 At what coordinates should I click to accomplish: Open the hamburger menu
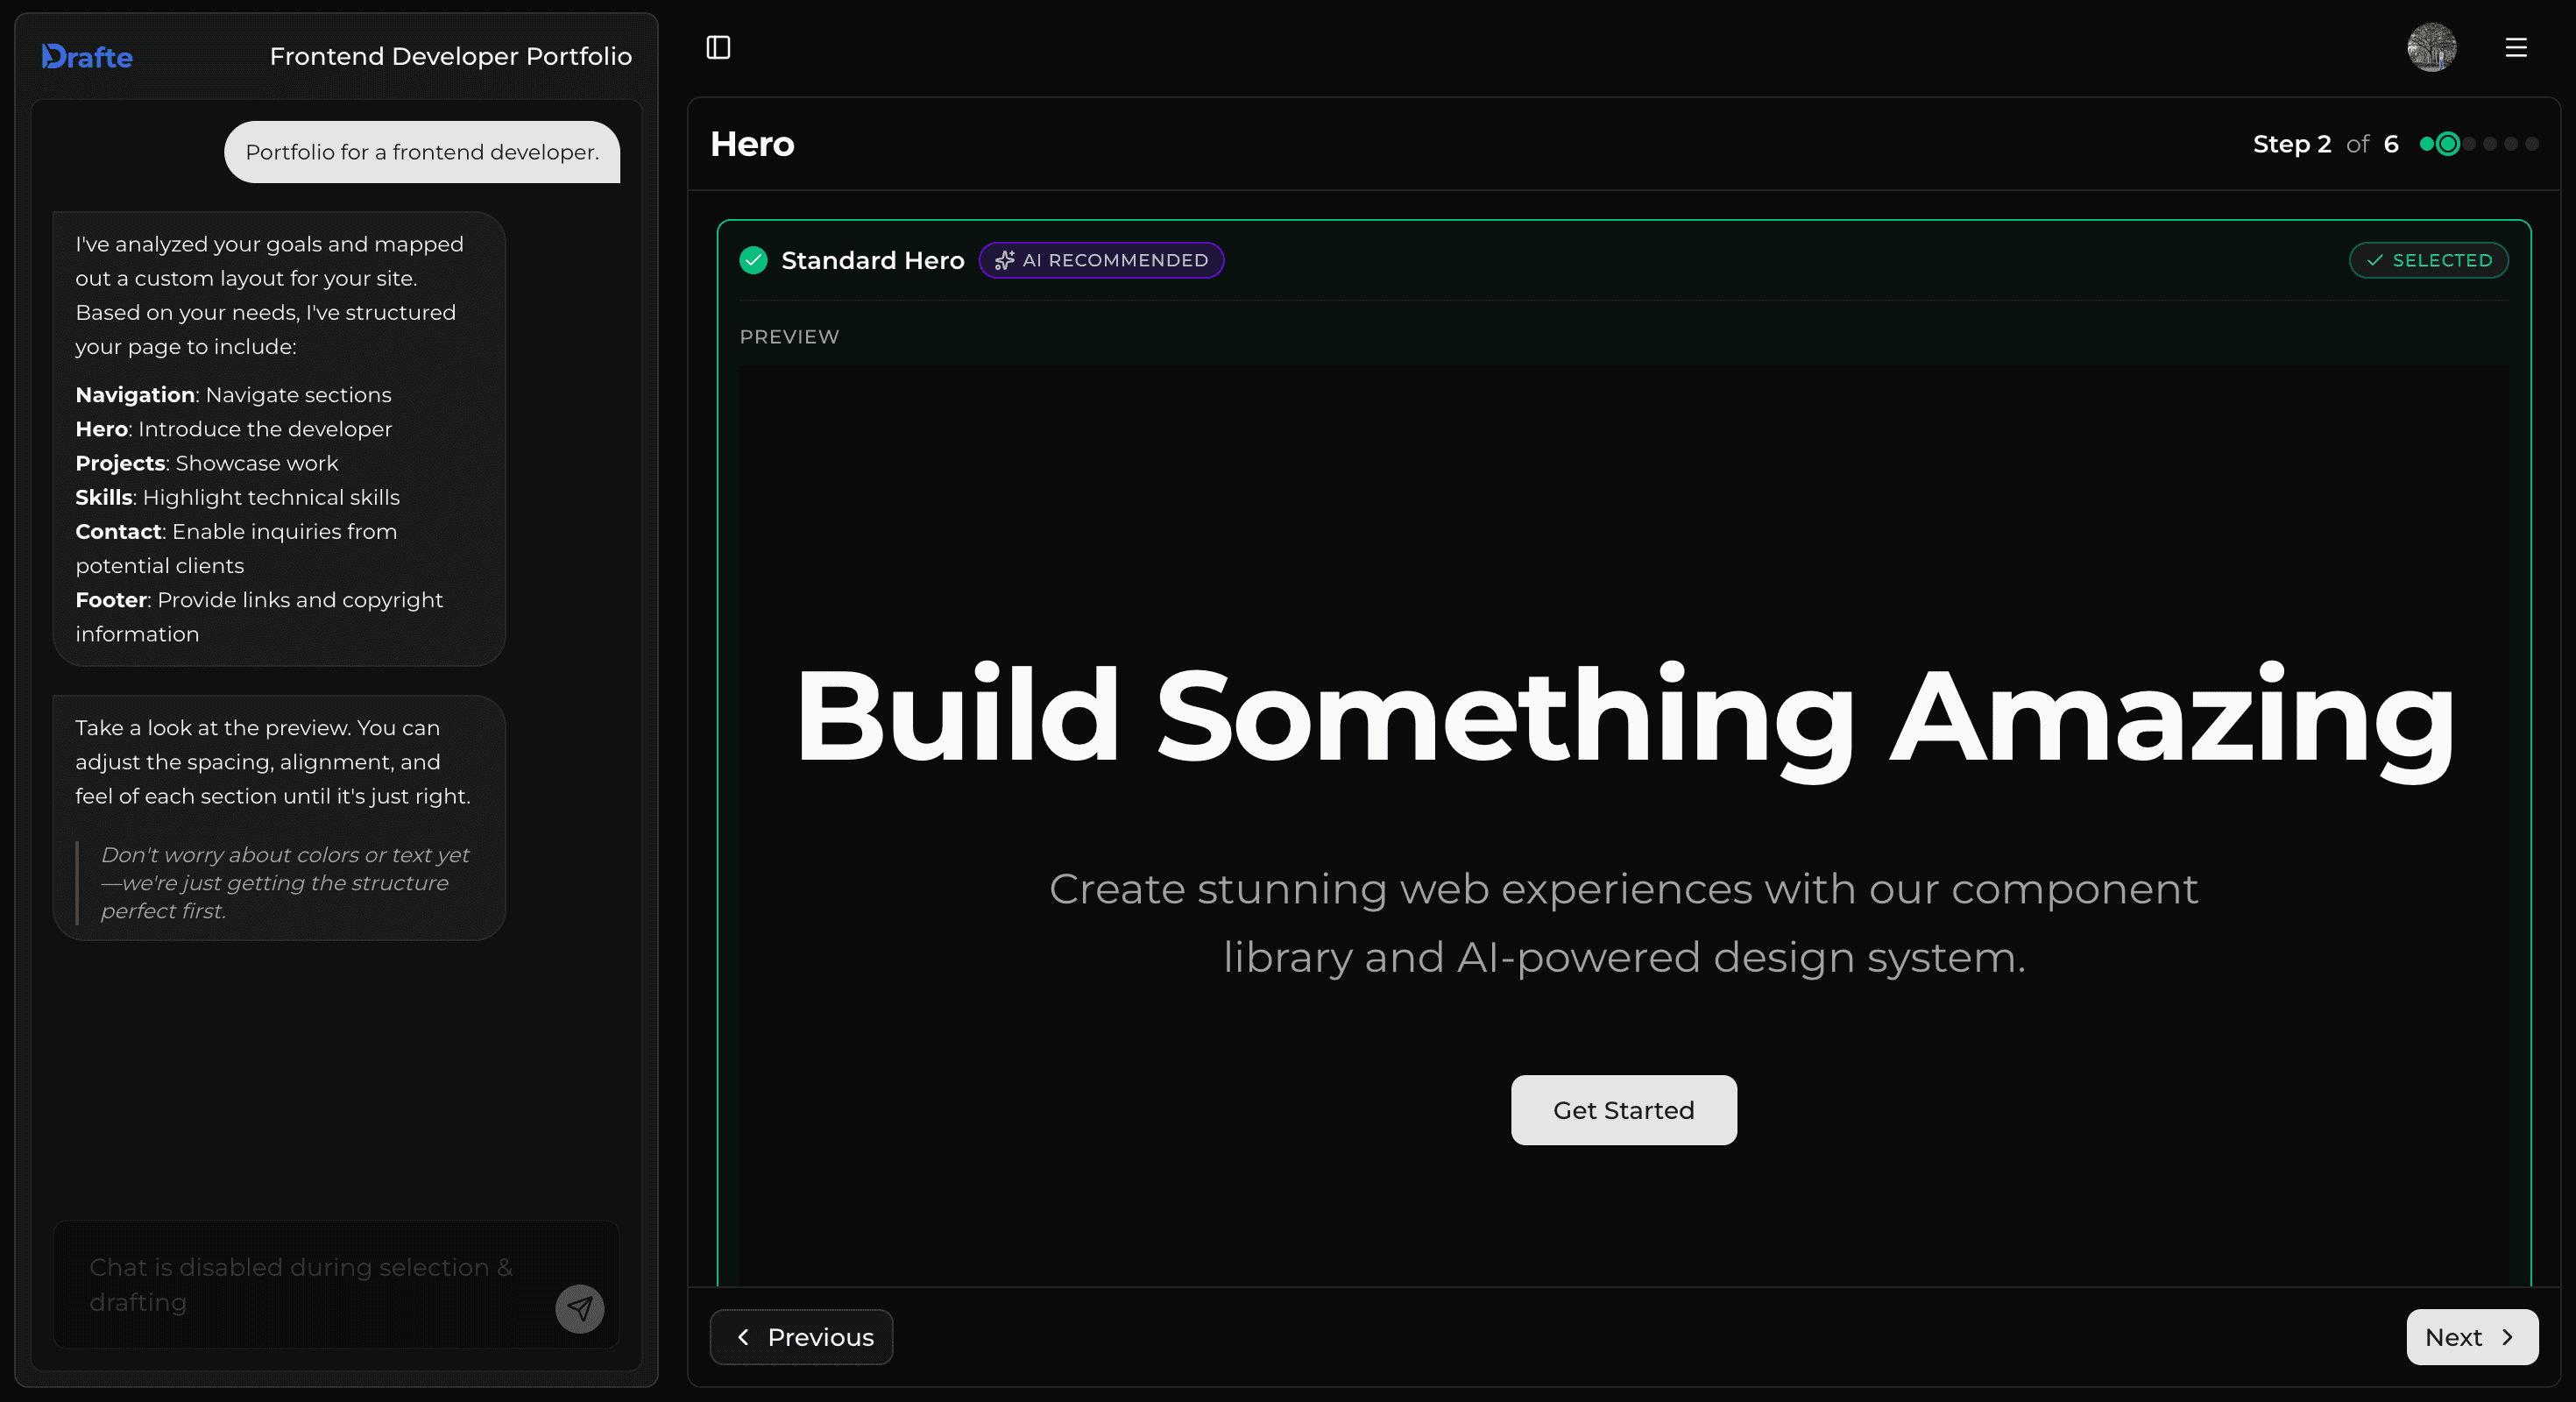pyautogui.click(x=2516, y=47)
